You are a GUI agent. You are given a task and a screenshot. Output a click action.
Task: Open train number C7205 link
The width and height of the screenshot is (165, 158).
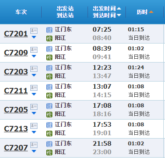(x=16, y=110)
